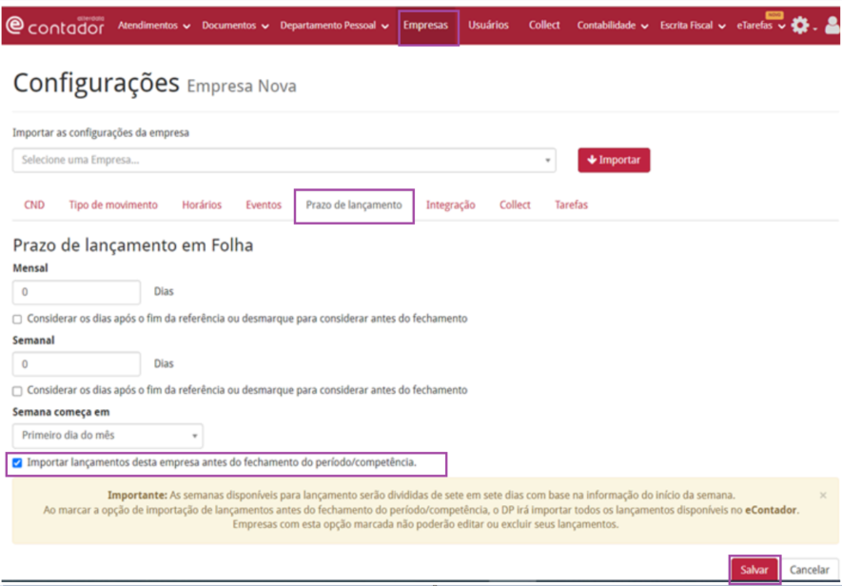Switch to the Eventos tab
Viewport: 842px width, 586px height.
point(264,205)
